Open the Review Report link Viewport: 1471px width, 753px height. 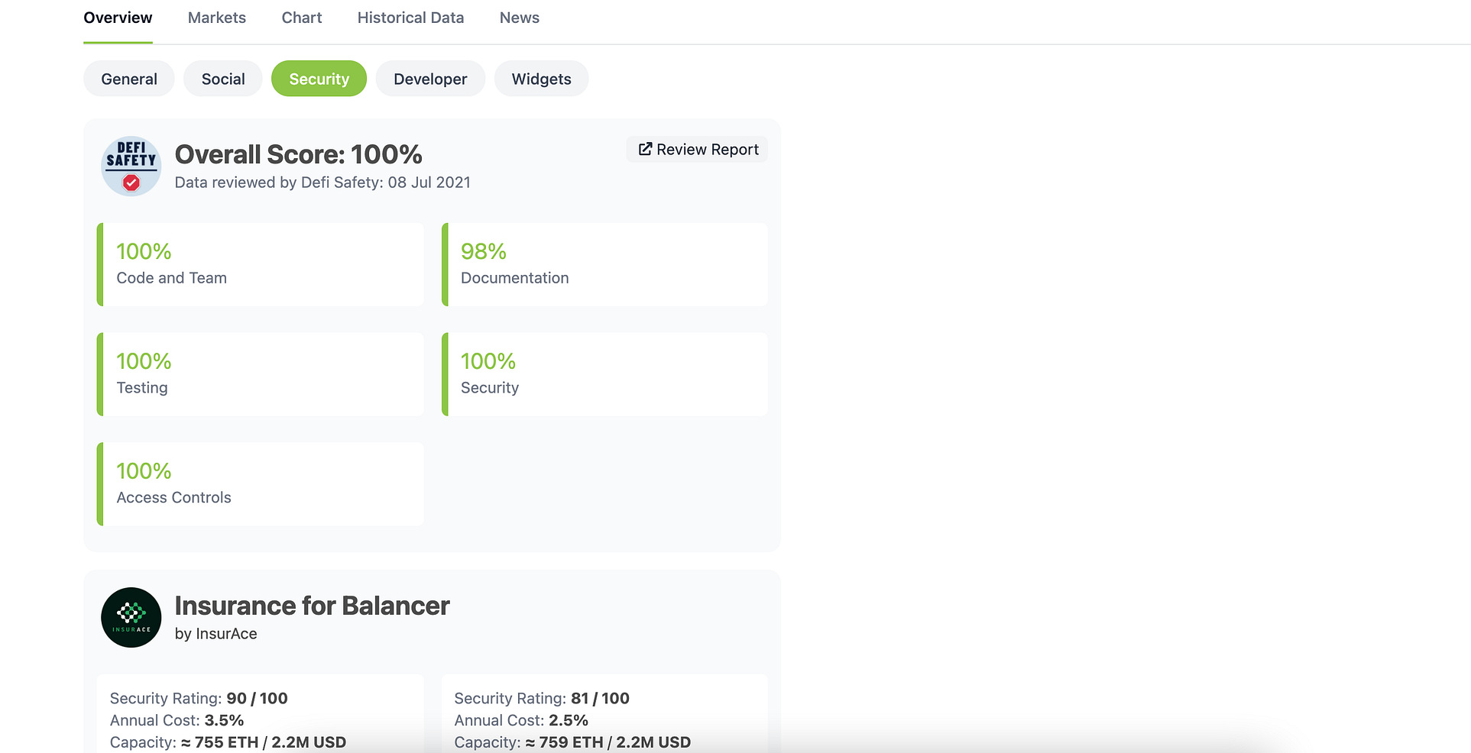698,149
